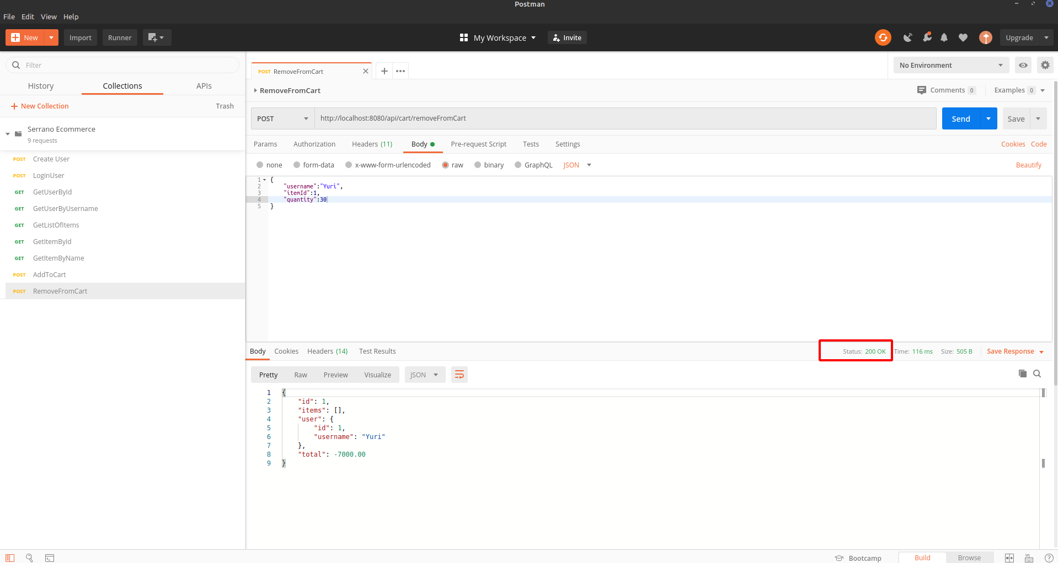Open the Runner
Screen dimensions: 1058x563
point(120,37)
